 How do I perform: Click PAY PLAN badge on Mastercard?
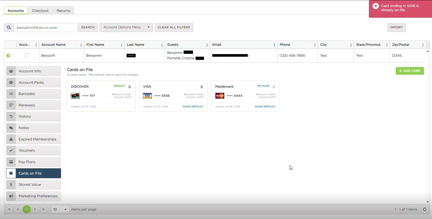coord(263,86)
